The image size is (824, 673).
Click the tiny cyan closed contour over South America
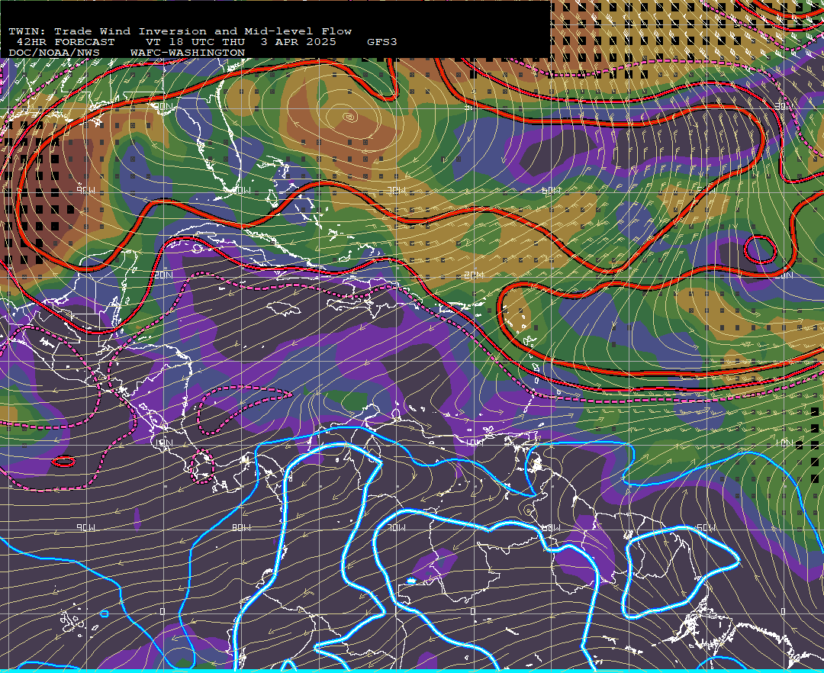(x=411, y=581)
